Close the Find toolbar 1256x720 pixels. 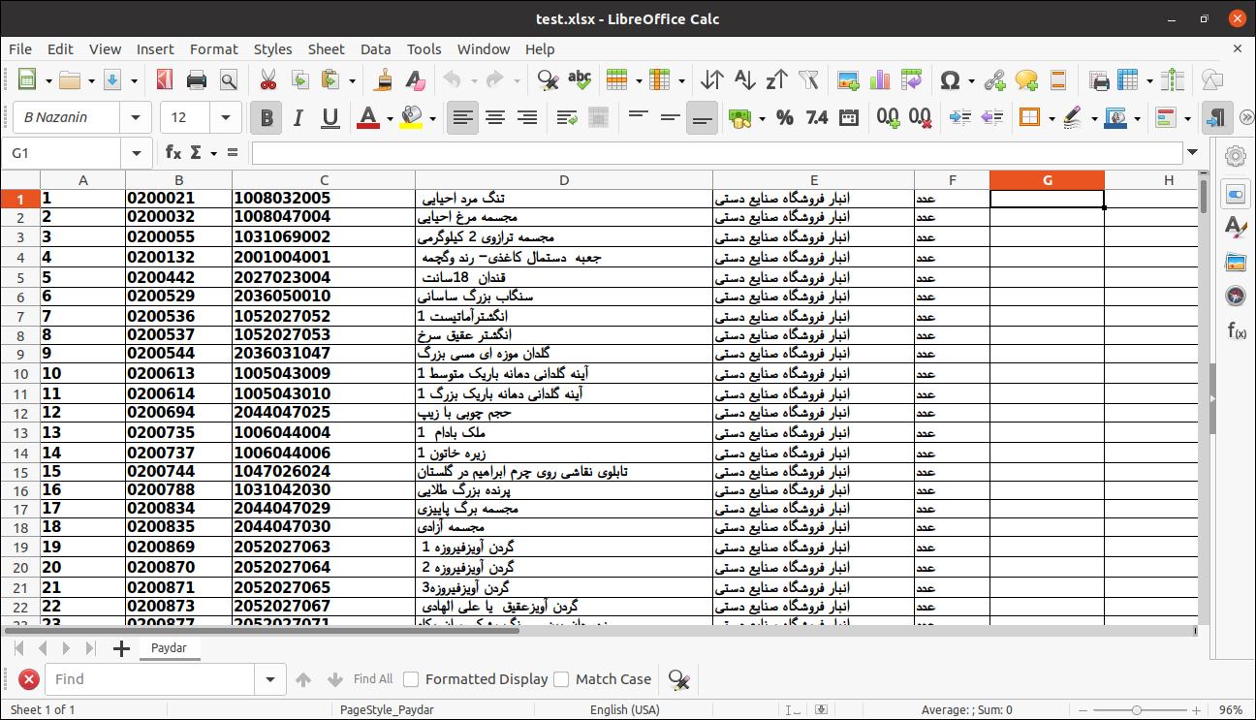(29, 679)
